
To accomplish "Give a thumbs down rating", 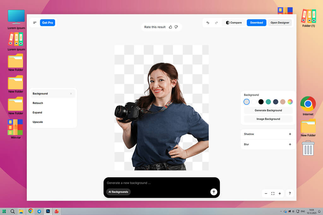I will (176, 27).
